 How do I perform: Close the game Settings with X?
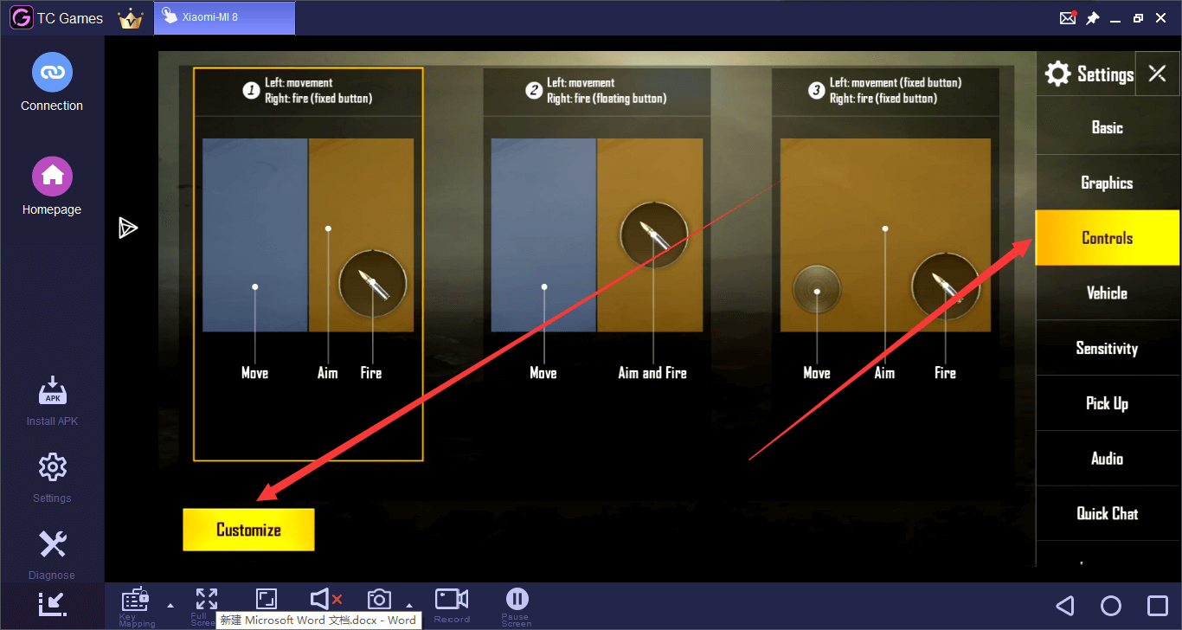point(1157,74)
